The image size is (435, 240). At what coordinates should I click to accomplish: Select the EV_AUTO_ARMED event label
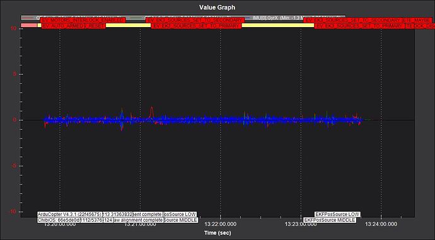tap(63, 26)
